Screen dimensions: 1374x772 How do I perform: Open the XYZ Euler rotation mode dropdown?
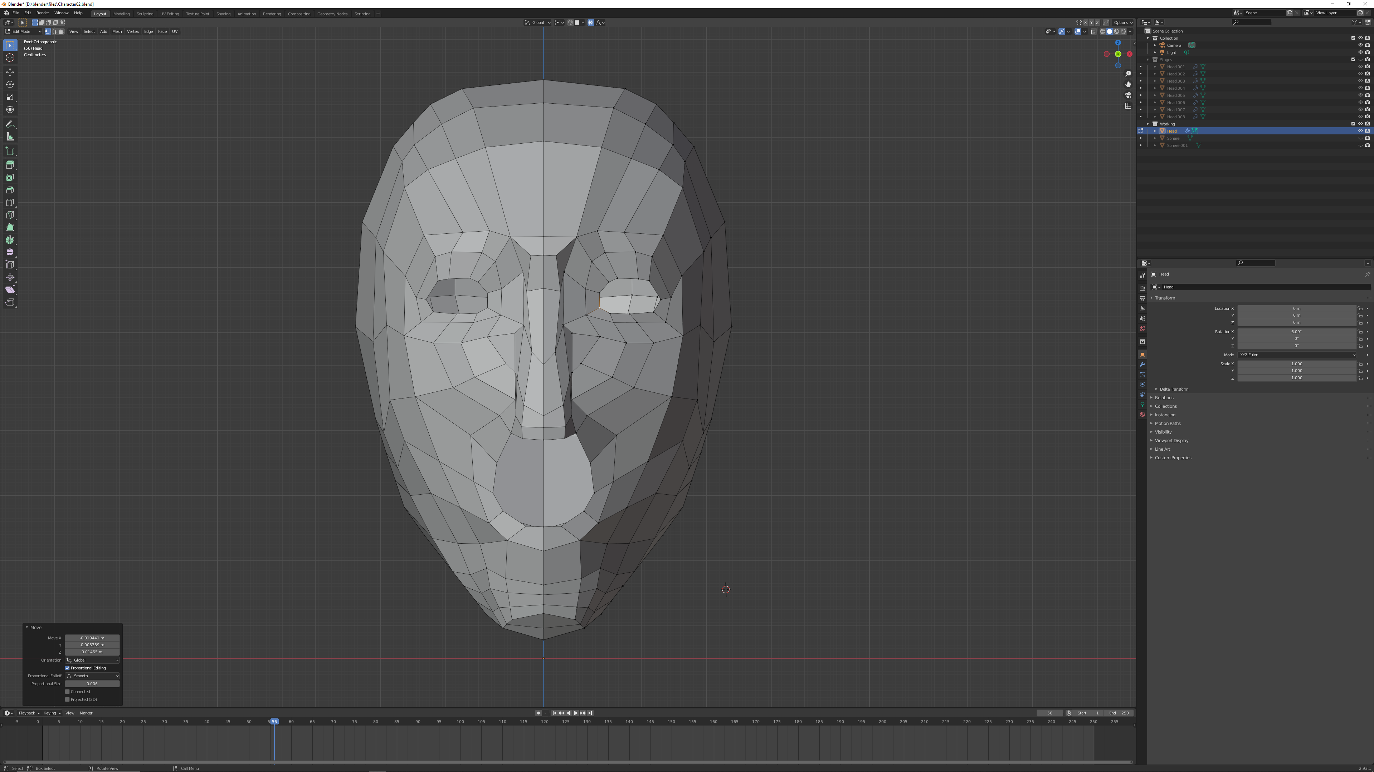point(1297,355)
